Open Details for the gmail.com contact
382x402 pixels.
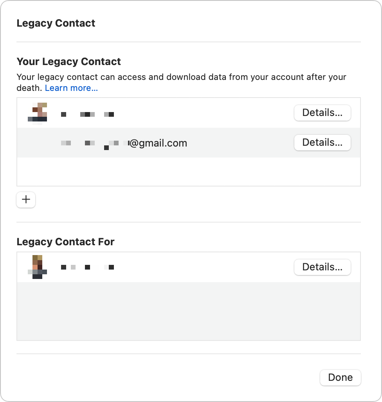point(323,143)
